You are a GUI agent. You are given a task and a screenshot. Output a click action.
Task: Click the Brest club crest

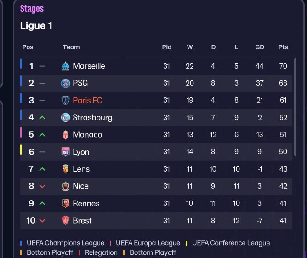[65, 220]
